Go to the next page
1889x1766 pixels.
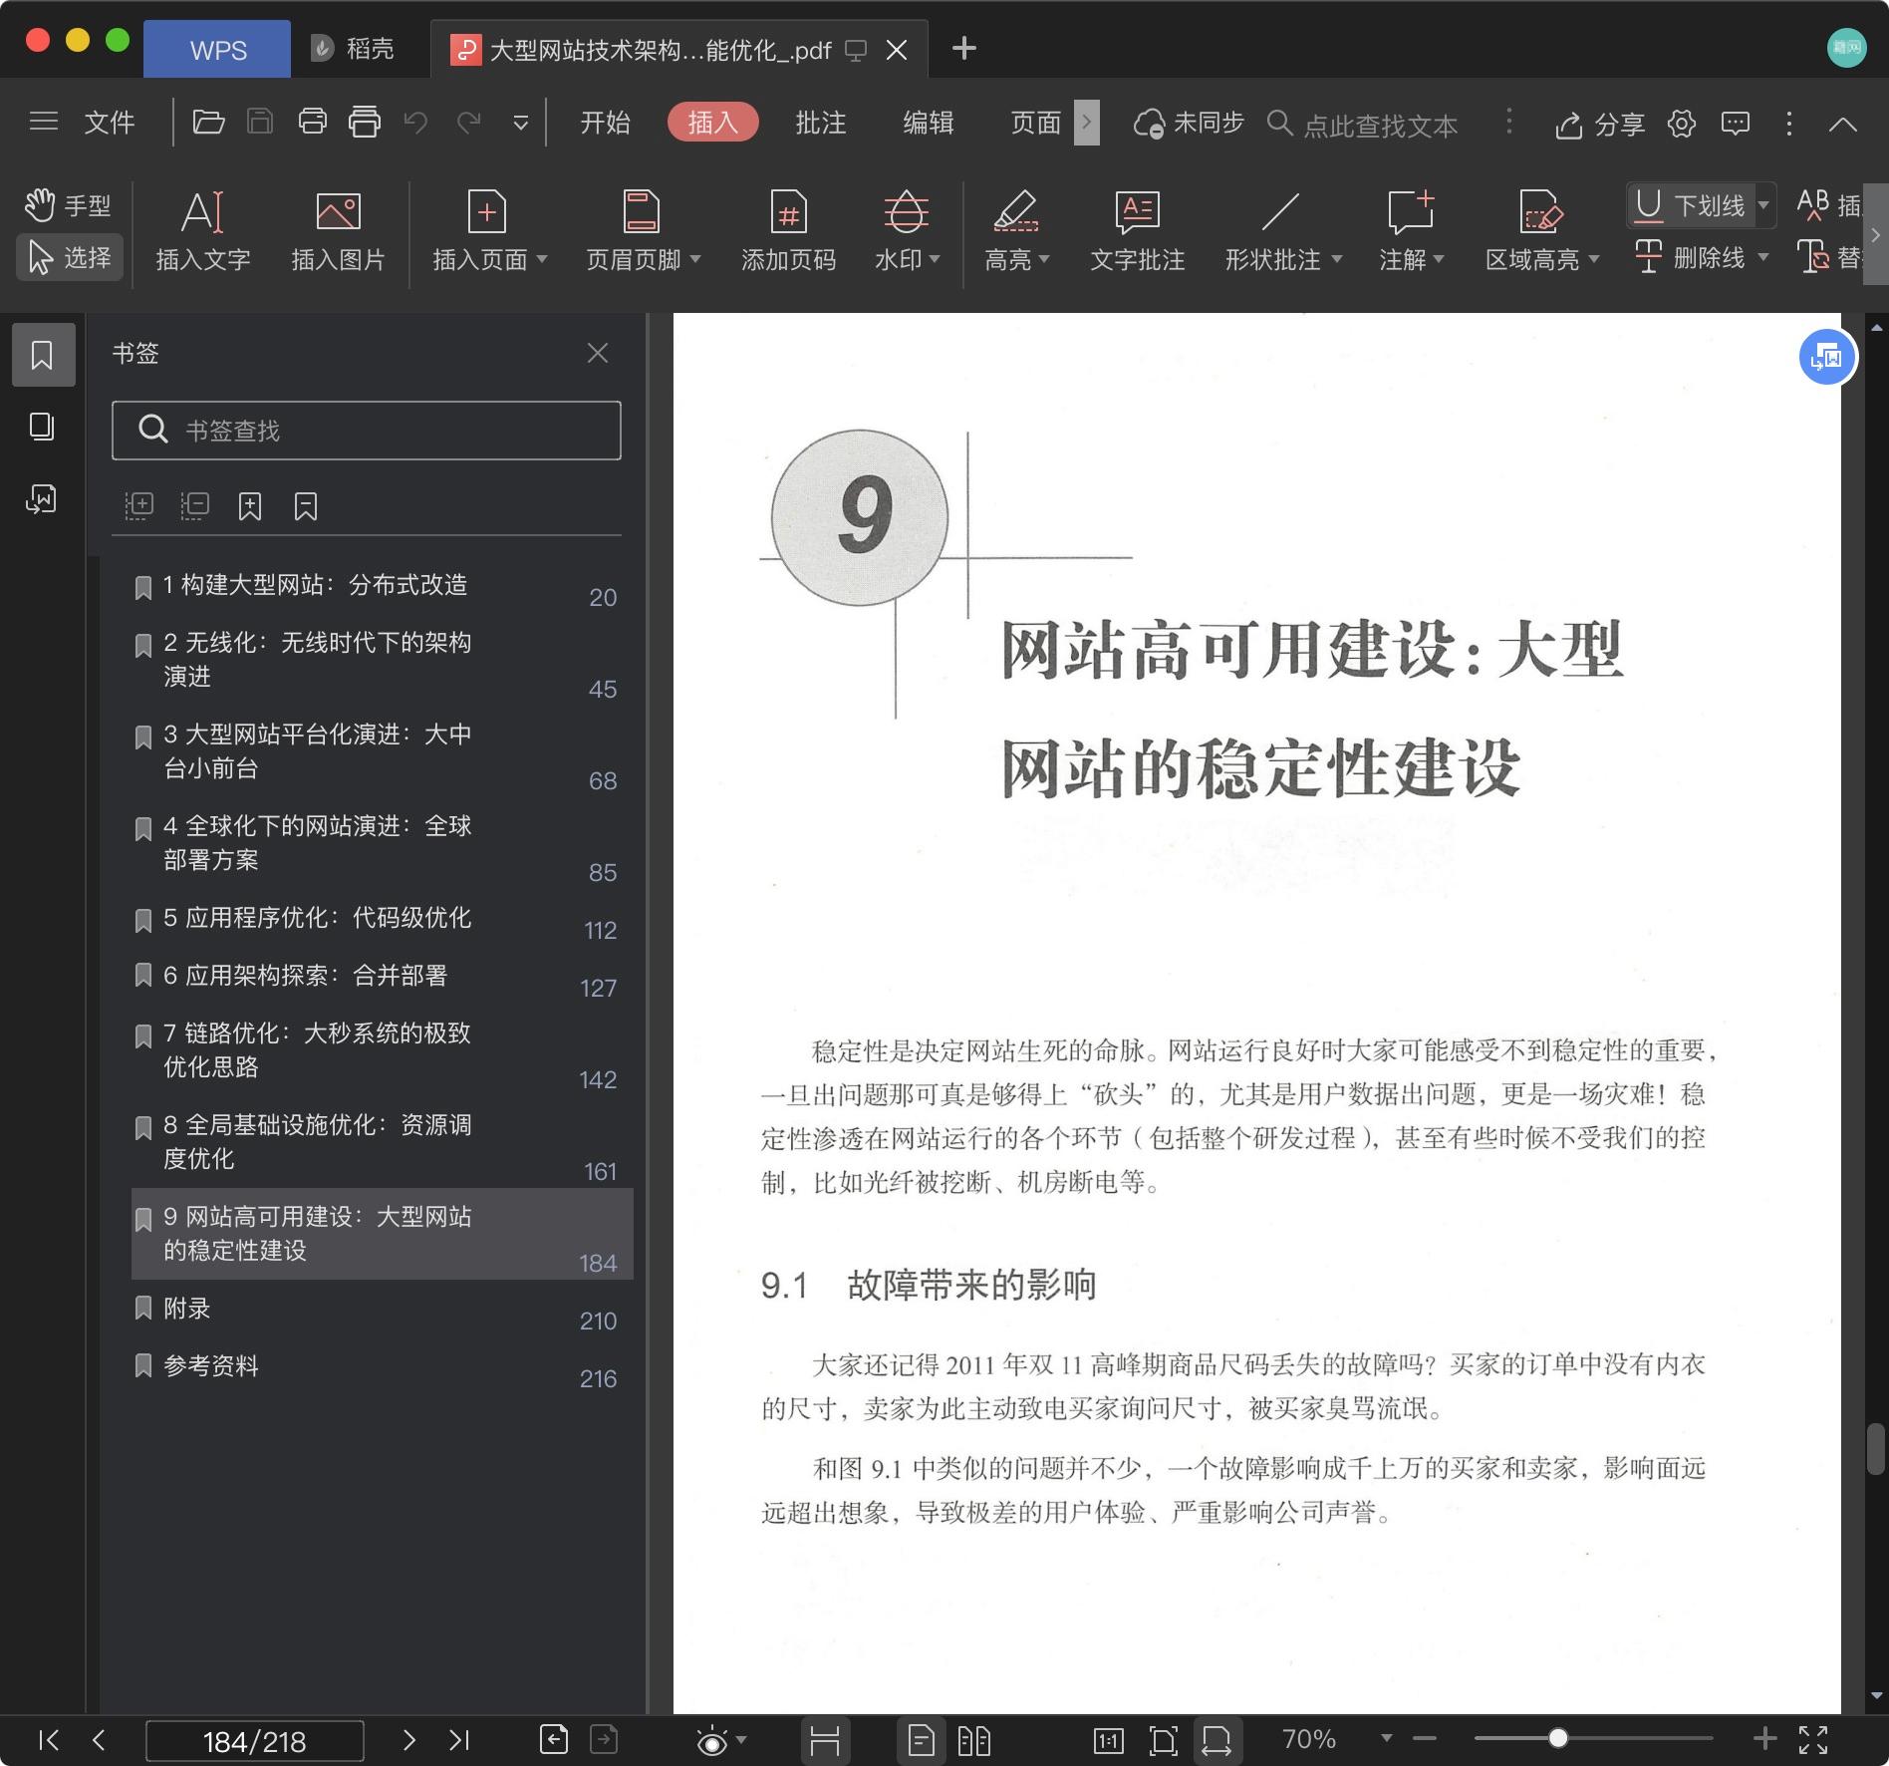408,1740
